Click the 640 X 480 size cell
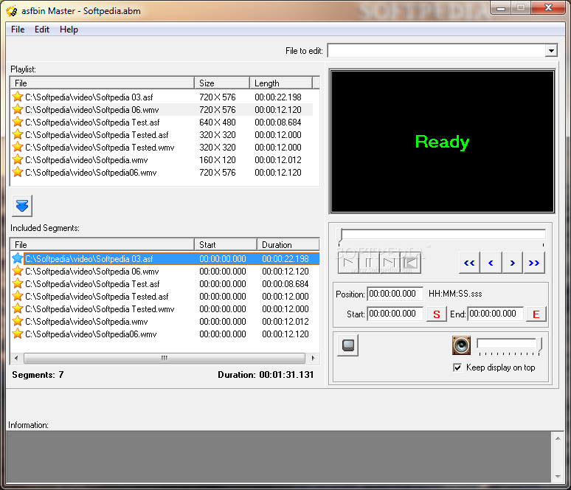This screenshot has height=490, width=571. [218, 122]
